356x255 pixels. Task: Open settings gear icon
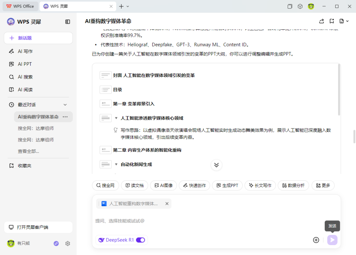pyautogui.click(x=68, y=243)
